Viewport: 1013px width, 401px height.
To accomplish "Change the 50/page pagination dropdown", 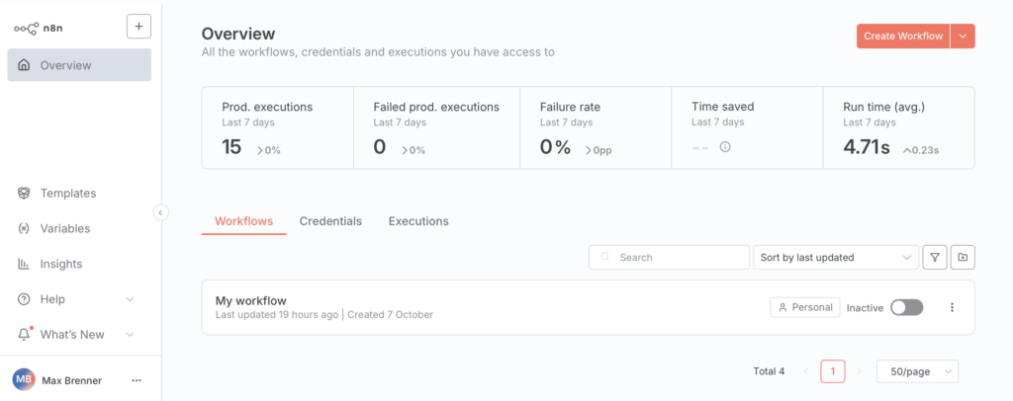I will coord(918,371).
